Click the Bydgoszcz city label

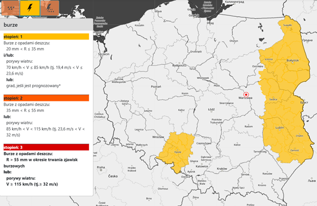pos(179,66)
